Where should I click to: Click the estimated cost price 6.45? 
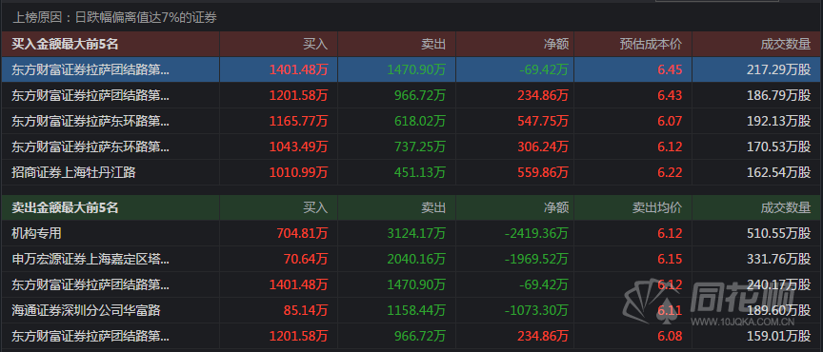click(x=670, y=69)
